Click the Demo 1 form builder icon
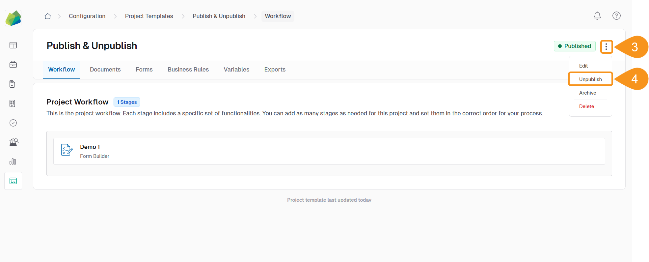 [x=67, y=151]
